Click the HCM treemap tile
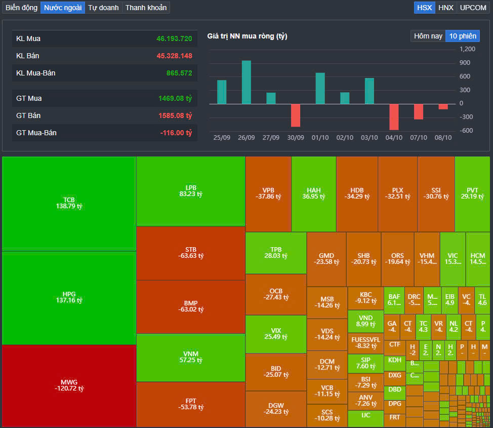This screenshot has height=428, width=493. tap(478, 259)
